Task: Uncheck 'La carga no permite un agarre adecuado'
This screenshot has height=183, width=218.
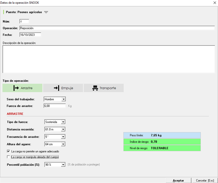Action: pos(9,151)
